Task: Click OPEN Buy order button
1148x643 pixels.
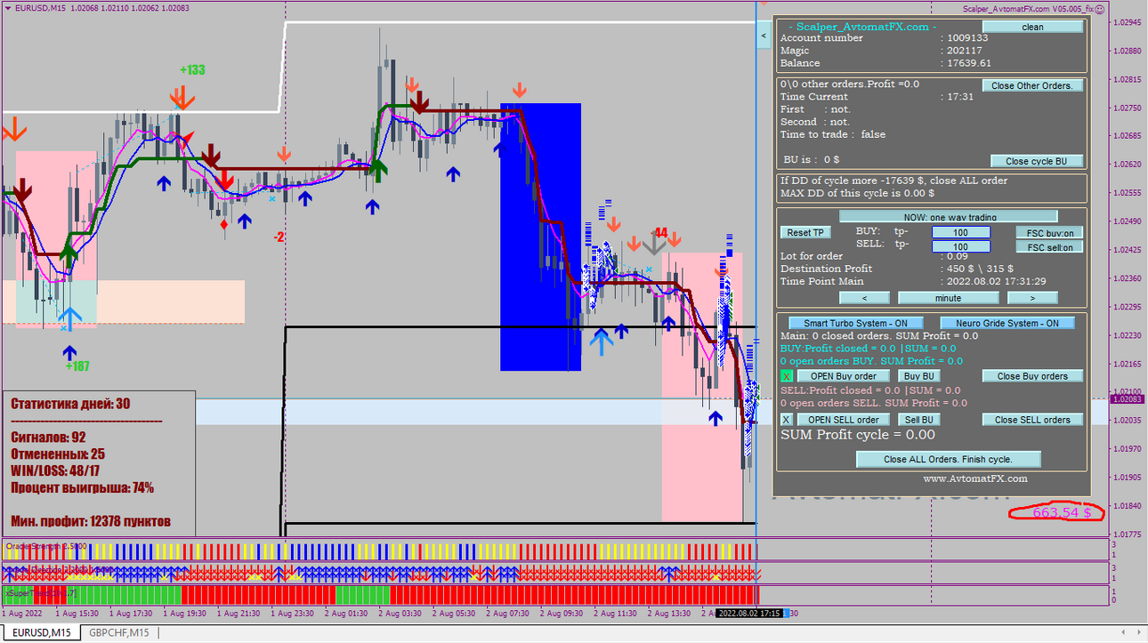Action: [x=843, y=376]
